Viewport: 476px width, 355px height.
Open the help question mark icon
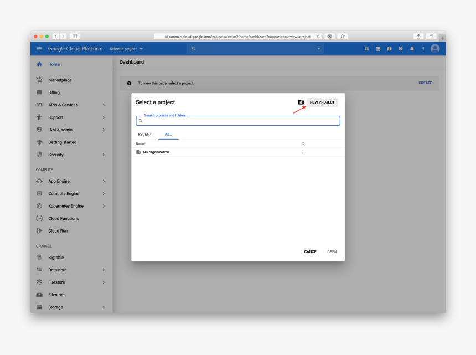pos(401,49)
